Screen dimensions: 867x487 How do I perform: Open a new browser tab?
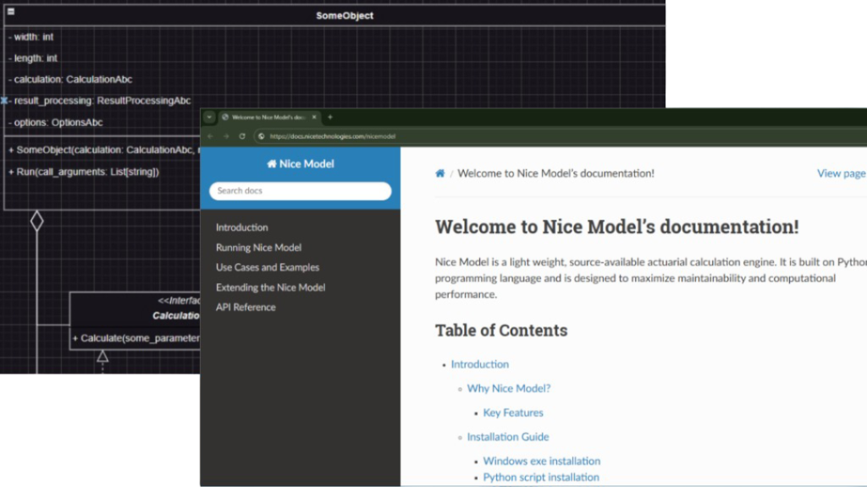330,117
